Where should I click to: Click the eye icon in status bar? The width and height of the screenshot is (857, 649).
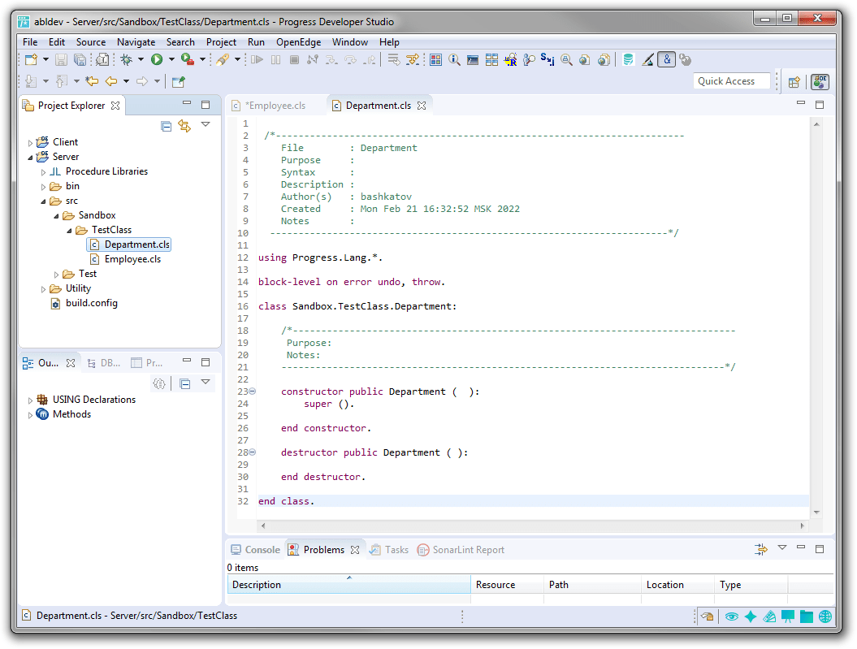coord(732,617)
